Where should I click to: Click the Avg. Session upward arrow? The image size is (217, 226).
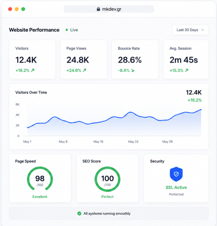tap(187, 70)
